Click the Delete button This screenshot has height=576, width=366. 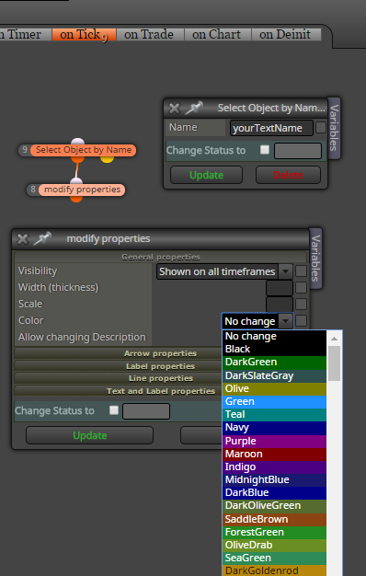tap(288, 175)
